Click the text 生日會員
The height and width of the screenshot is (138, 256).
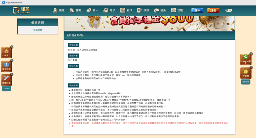[72, 60]
